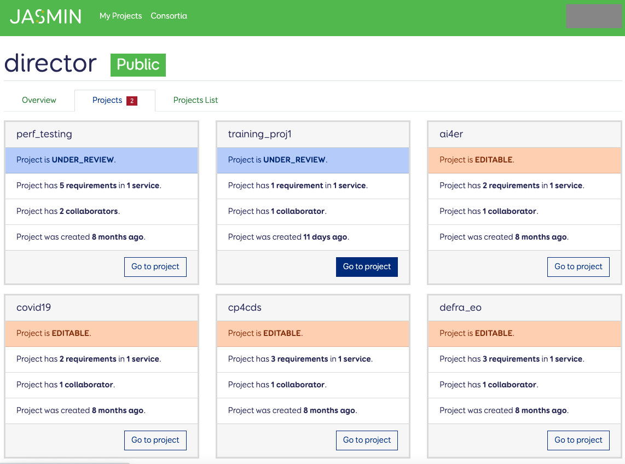
Task: Switch to the Projects List tab
Action: pos(195,100)
